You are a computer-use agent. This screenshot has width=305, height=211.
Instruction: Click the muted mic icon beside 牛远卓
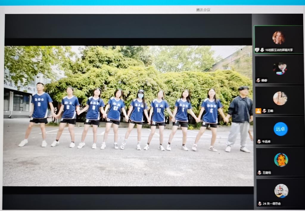(259, 142)
